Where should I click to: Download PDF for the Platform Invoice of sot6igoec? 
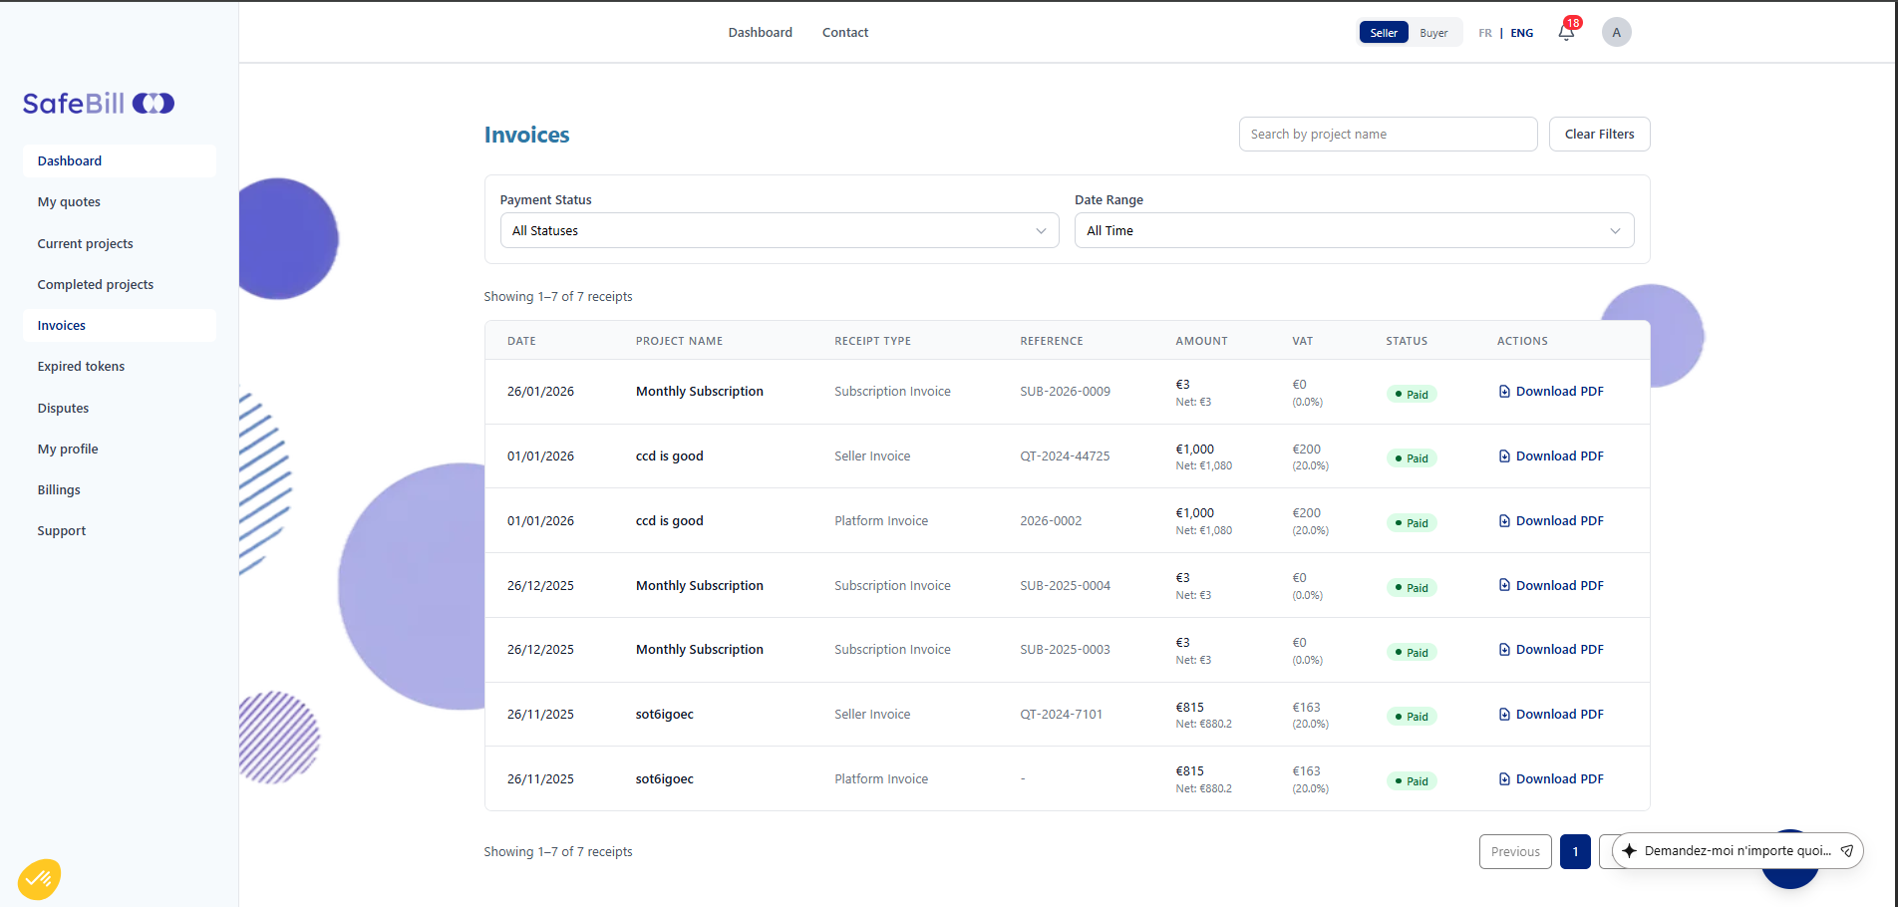coord(1551,779)
